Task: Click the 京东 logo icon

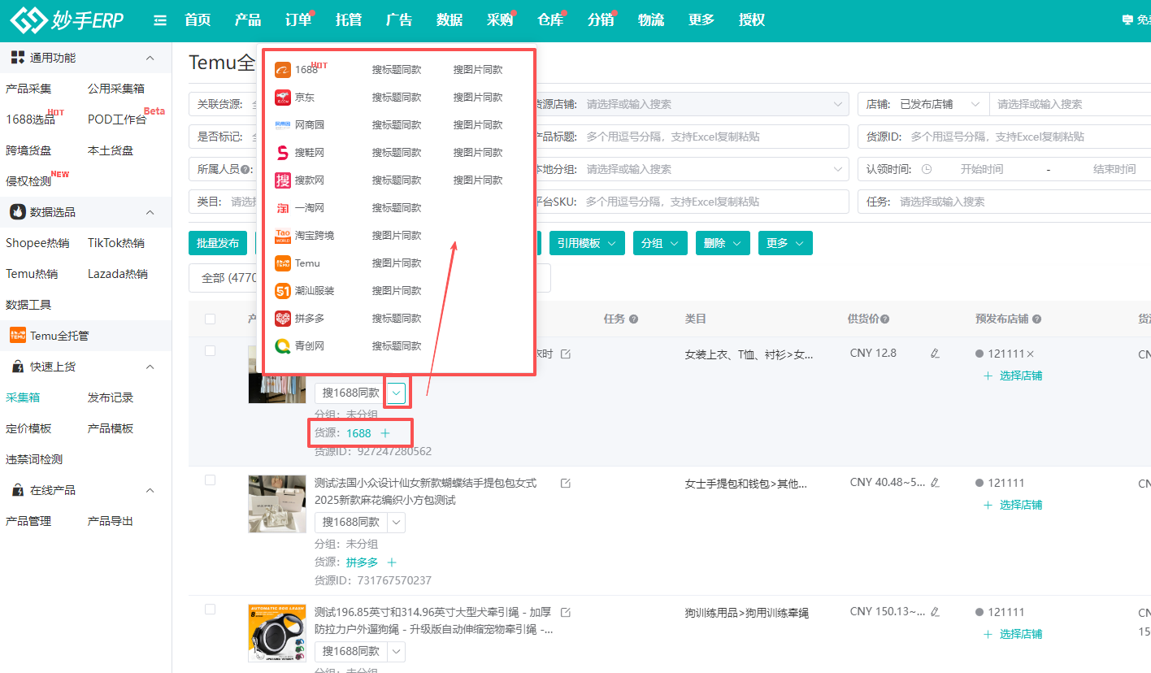Action: pos(282,98)
